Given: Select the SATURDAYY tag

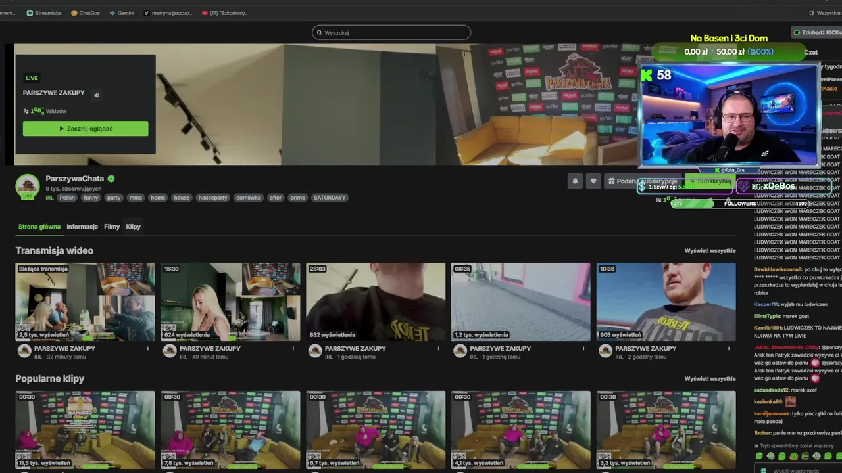Looking at the screenshot, I should click(330, 198).
